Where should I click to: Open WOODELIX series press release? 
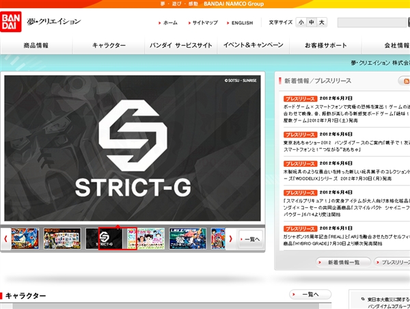click(x=346, y=175)
